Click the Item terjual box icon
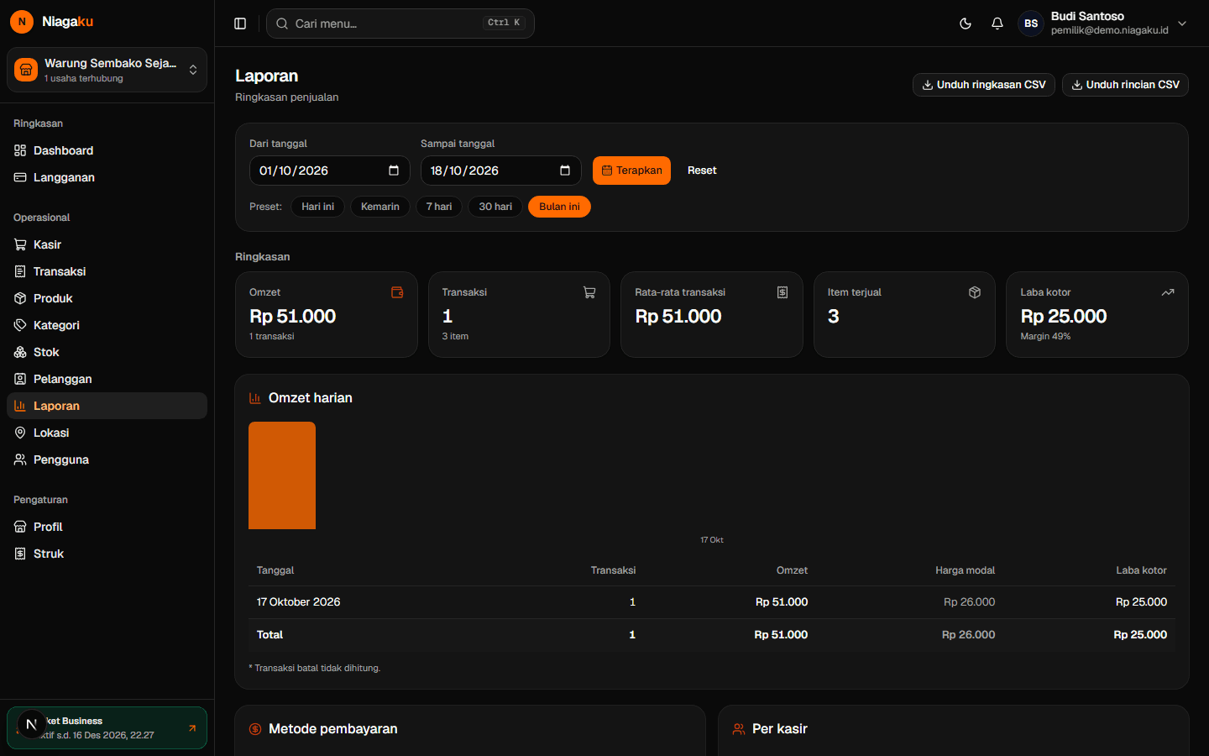 [975, 292]
